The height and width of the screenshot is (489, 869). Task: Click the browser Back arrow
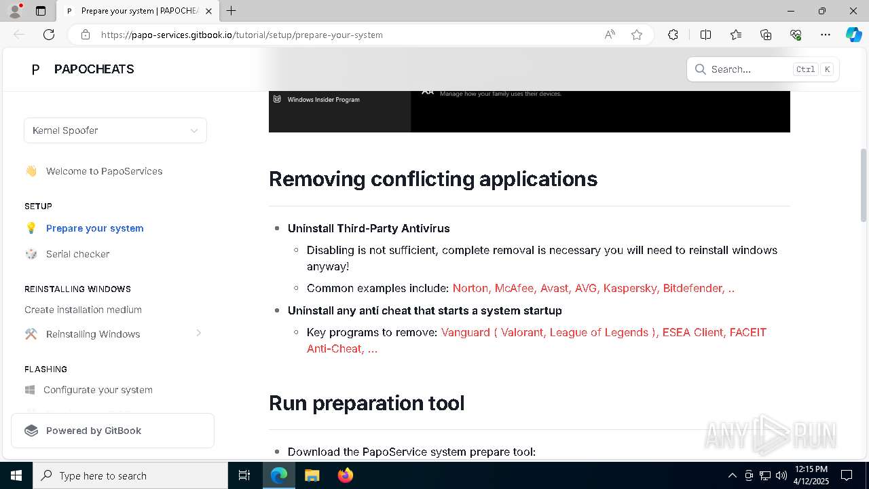19,35
